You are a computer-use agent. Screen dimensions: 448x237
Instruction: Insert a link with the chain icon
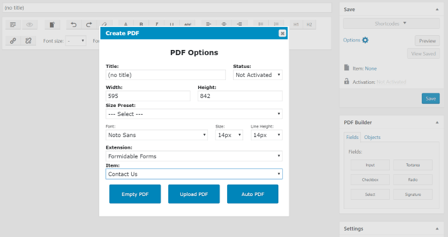[x=13, y=41]
